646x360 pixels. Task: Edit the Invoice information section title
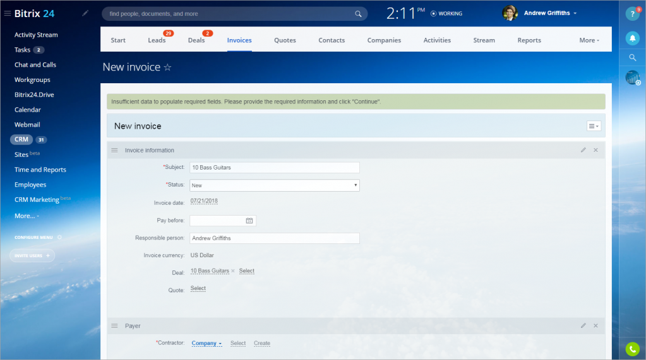583,150
